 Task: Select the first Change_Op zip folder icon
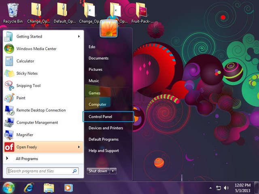[36, 10]
